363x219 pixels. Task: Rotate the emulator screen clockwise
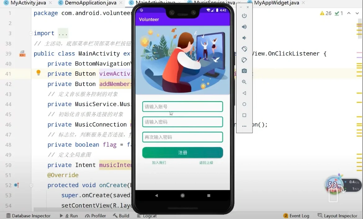244,60
